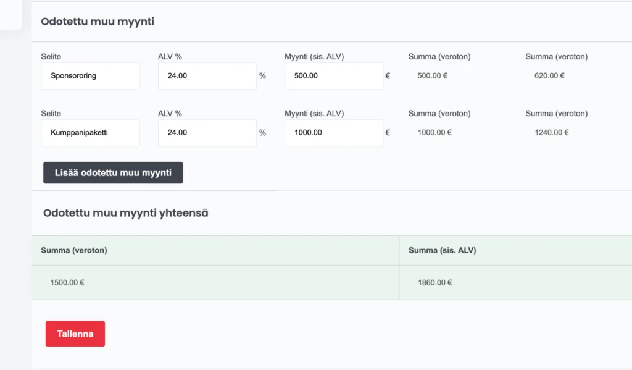Select the 1860.00 € total cell
The height and width of the screenshot is (370, 632).
(435, 283)
